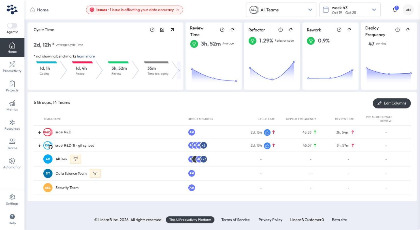Click the Cycle Time help question icon

coord(152,30)
